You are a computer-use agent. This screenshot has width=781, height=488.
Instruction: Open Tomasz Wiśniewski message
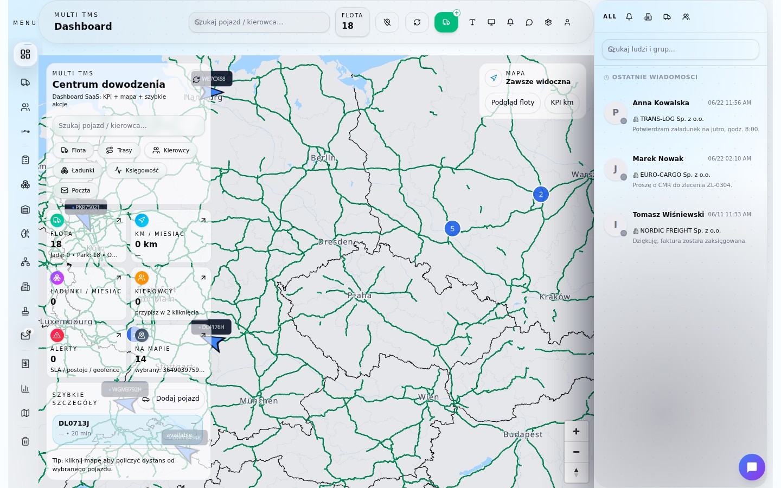682,228
